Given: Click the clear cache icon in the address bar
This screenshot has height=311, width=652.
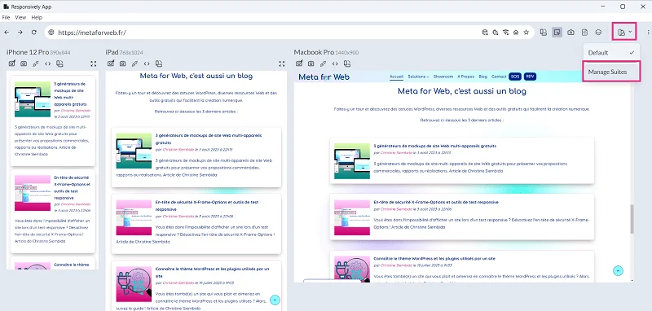Looking at the screenshot, I should pos(496,33).
